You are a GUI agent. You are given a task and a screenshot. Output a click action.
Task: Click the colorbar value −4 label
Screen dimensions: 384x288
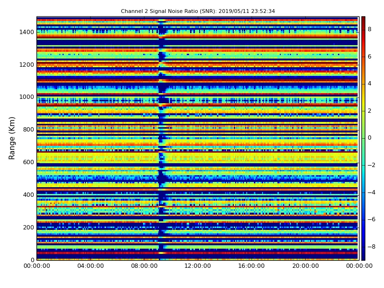coord(372,192)
